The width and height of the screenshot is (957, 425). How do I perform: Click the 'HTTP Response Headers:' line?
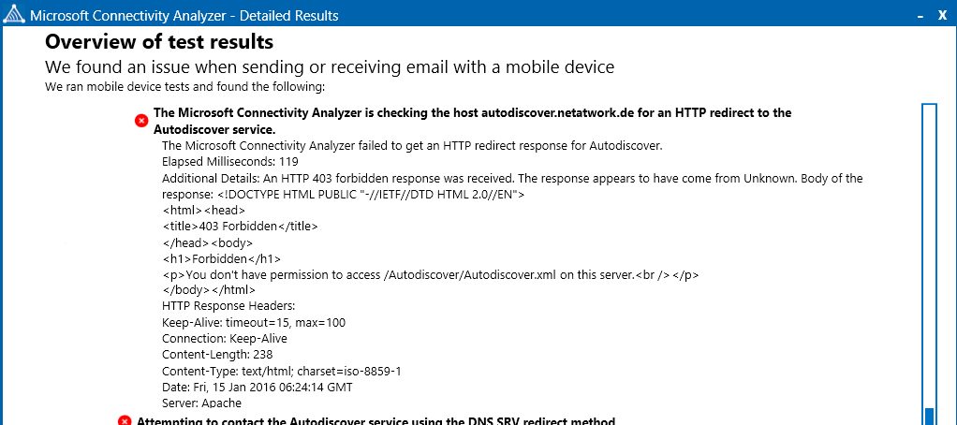(x=228, y=306)
